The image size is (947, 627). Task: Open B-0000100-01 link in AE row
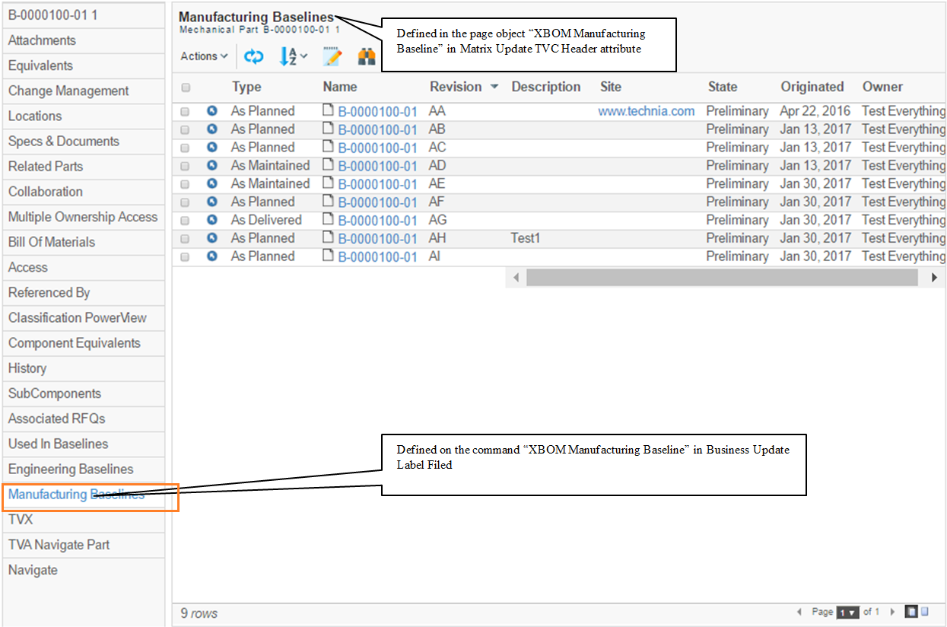tap(377, 184)
